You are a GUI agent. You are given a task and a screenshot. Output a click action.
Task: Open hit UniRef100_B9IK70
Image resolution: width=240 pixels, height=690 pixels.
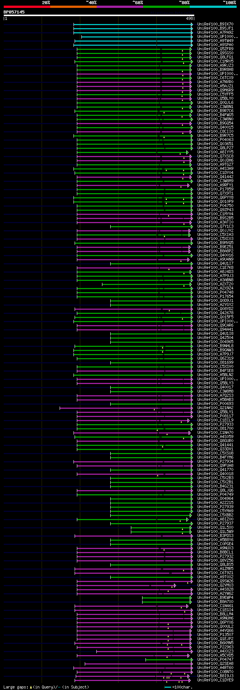pyautogui.click(x=215, y=24)
